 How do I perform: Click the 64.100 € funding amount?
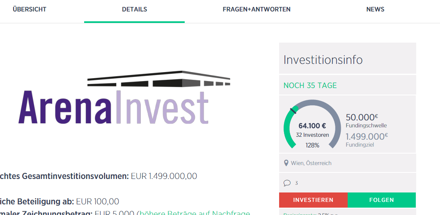click(312, 126)
